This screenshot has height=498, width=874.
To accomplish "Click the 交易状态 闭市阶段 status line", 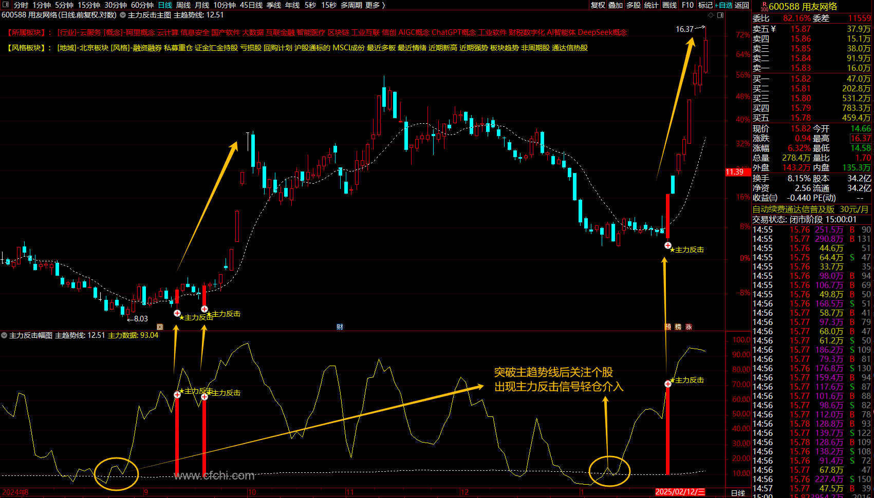I will click(804, 220).
